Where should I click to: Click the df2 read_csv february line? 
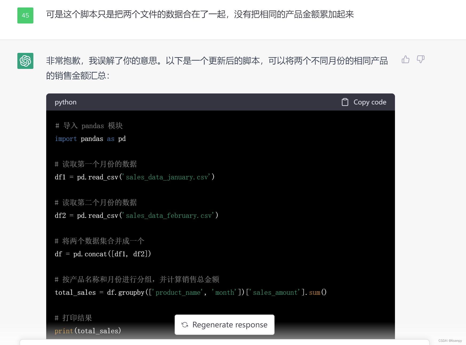coord(136,215)
